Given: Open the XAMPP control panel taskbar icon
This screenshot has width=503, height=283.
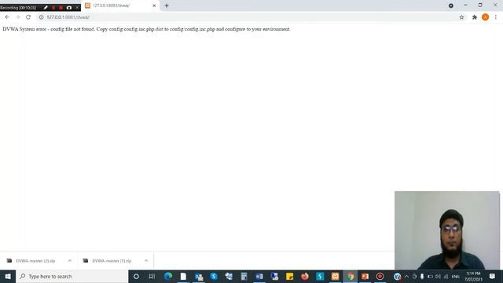Looking at the screenshot, I should tap(336, 276).
